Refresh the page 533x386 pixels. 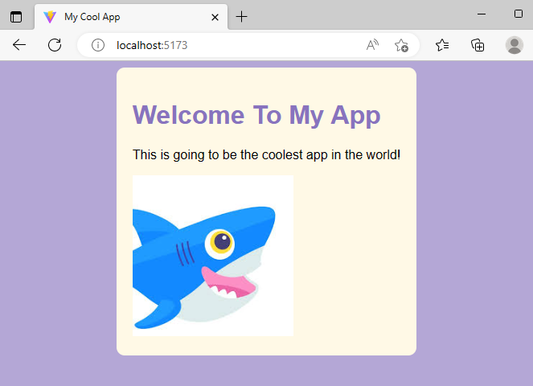tap(55, 45)
